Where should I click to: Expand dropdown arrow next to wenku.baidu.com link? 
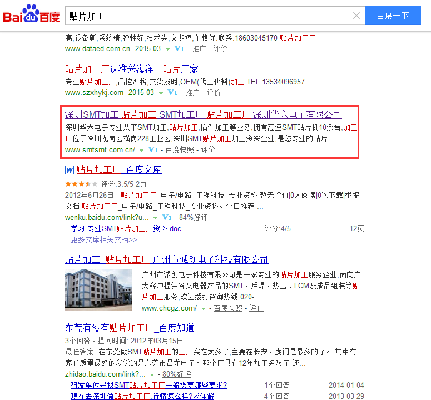coord(155,218)
